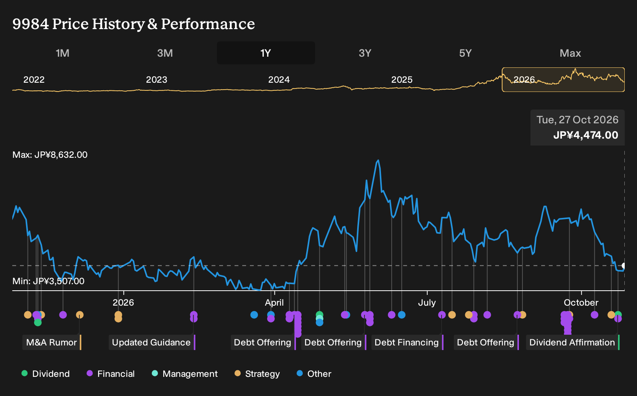Click the Updated Guidance event label
This screenshot has width=637, height=396.
pos(152,342)
